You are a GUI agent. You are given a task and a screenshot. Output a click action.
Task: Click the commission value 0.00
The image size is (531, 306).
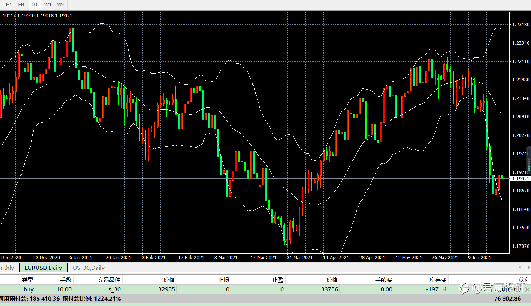[x=386, y=289]
